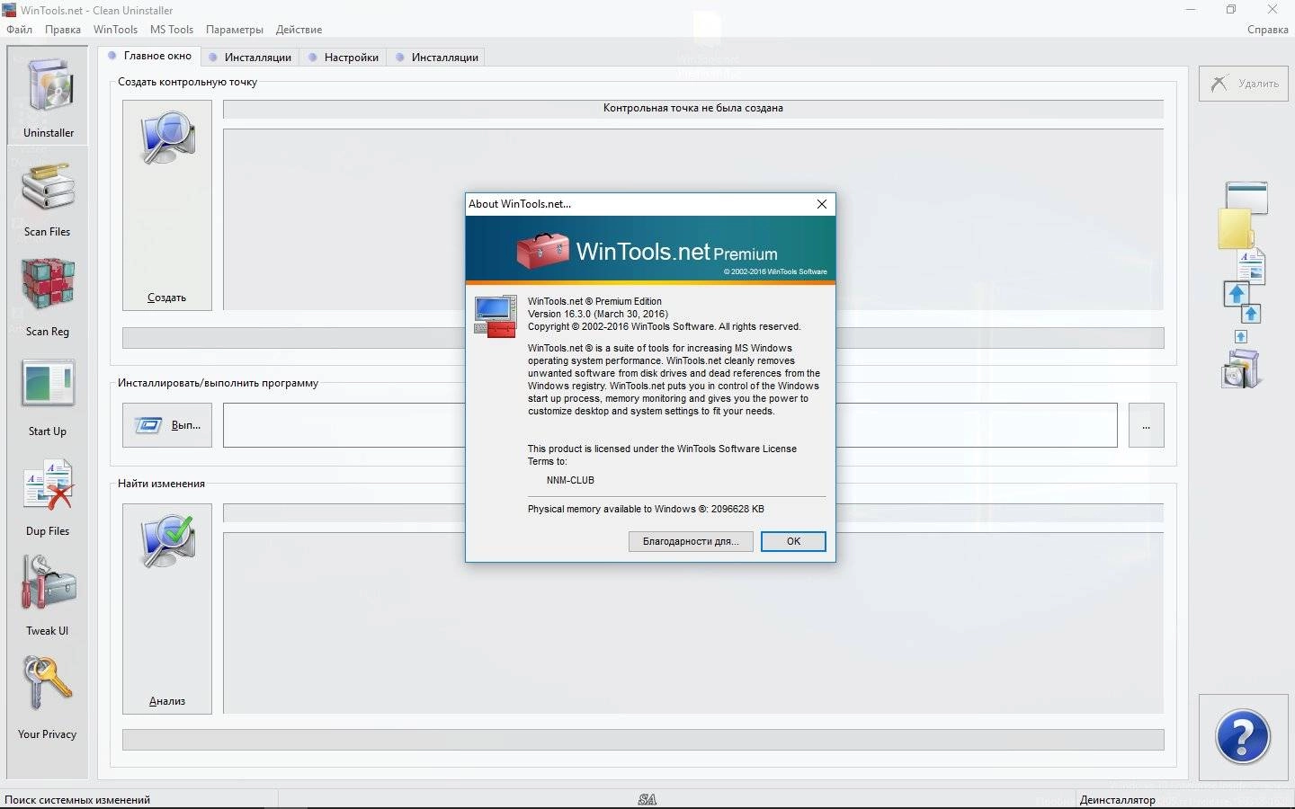Click the 'Version 16.3.0 (March 30, 2016)' text
Viewport: 1295px width, 809px height.
tap(598, 314)
